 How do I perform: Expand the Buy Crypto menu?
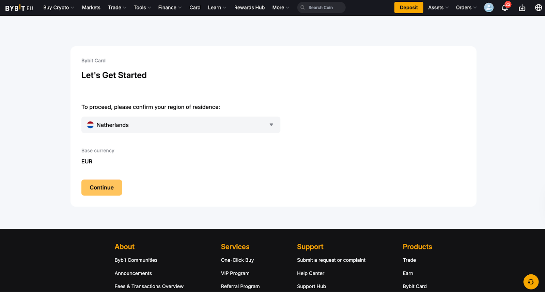[59, 7]
